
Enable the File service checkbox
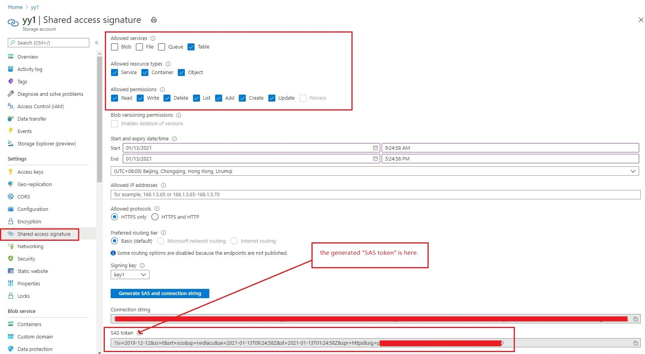(x=139, y=47)
